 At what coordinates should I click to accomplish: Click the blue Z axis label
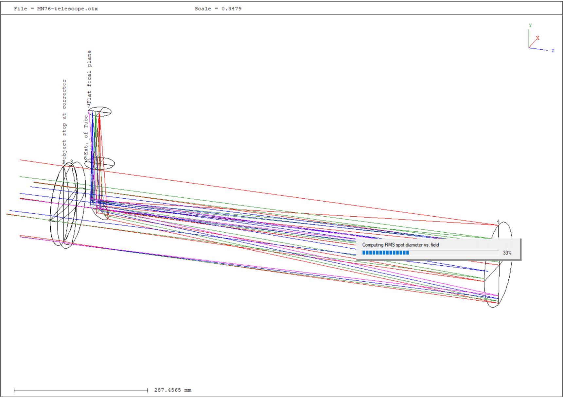click(x=553, y=51)
